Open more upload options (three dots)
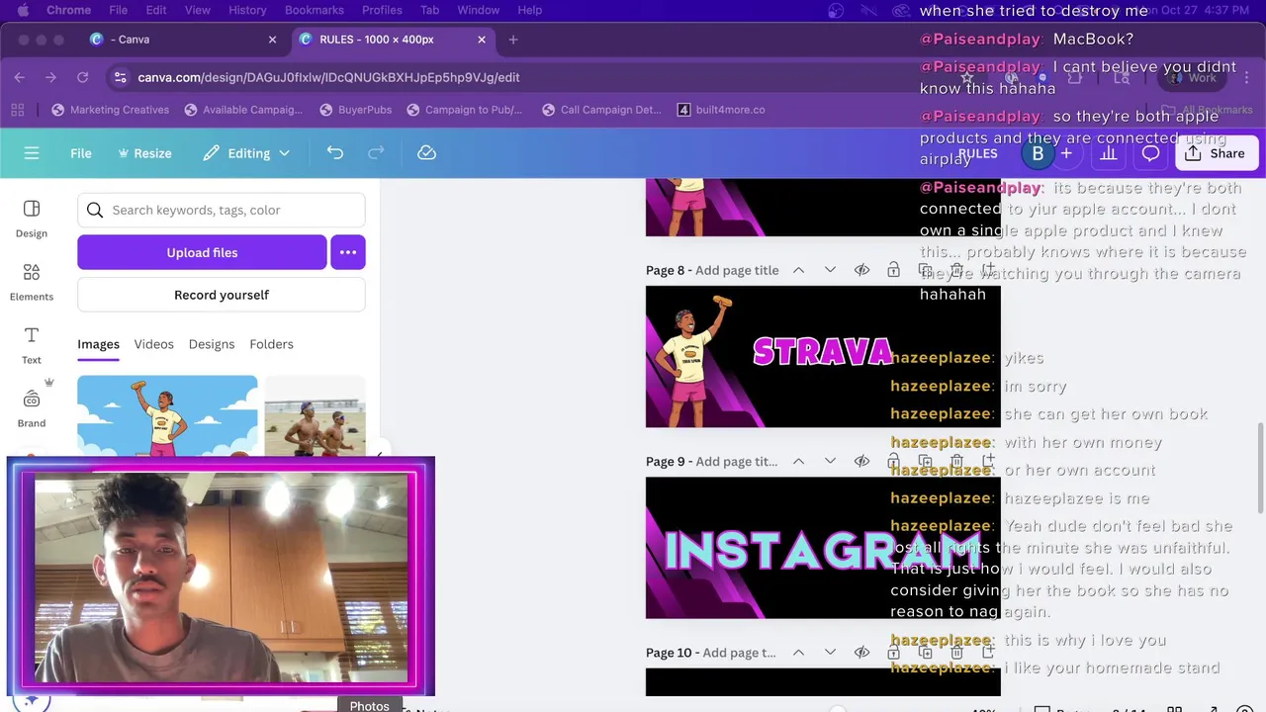1266x712 pixels. tap(348, 252)
